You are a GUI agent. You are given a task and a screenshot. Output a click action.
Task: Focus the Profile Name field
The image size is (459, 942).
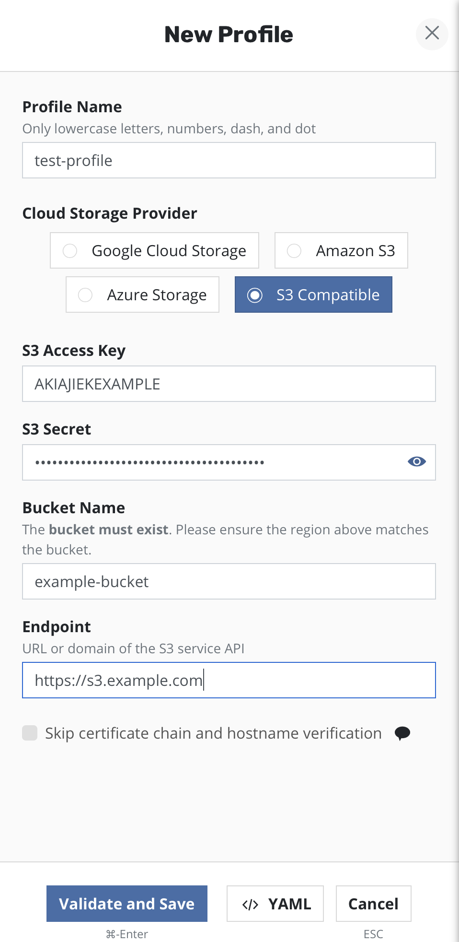[229, 160]
